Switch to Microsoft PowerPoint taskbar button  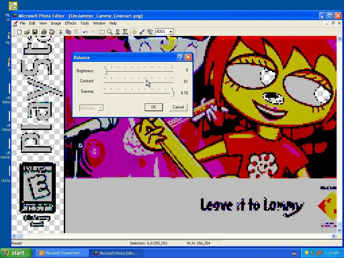62,253
